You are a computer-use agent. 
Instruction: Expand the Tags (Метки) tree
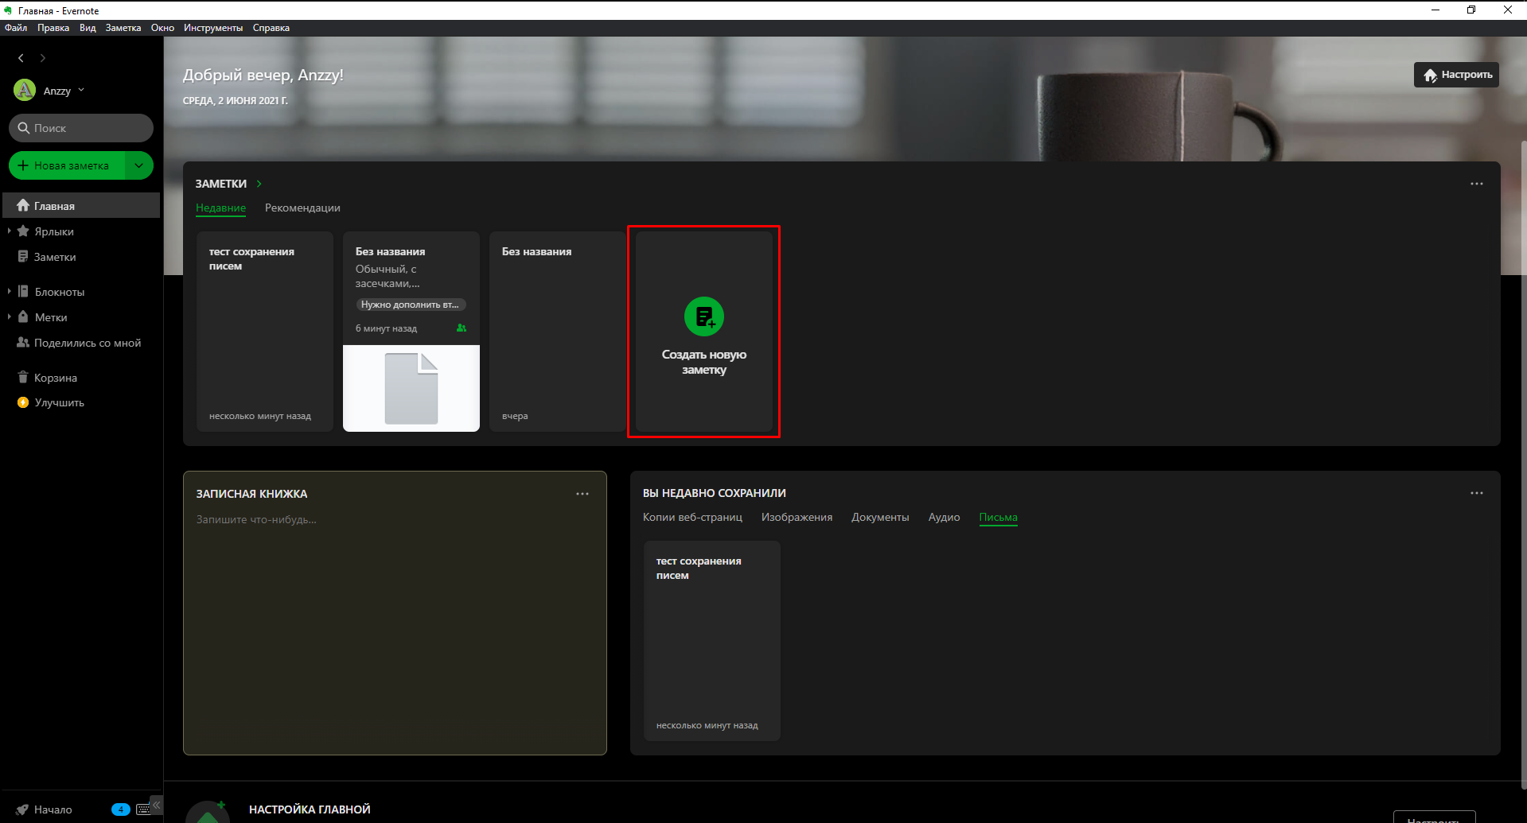(x=10, y=317)
